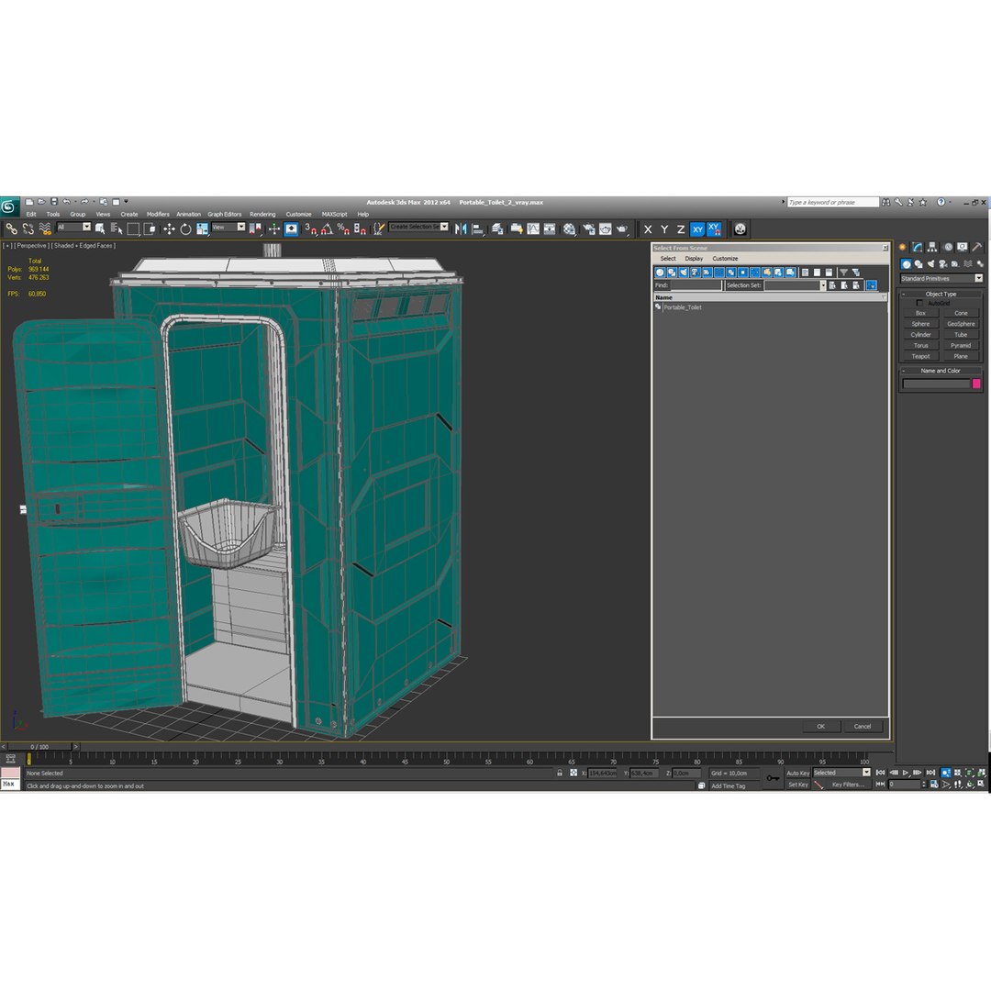Choose the Select Object arrow tool
Screen dimensions: 991x991
click(100, 228)
